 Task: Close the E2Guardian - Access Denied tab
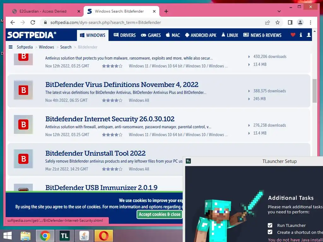[x=79, y=11]
